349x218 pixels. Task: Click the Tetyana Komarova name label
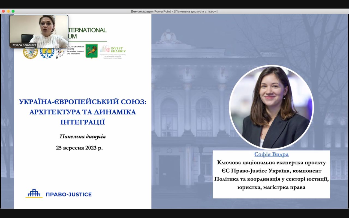[24, 45]
